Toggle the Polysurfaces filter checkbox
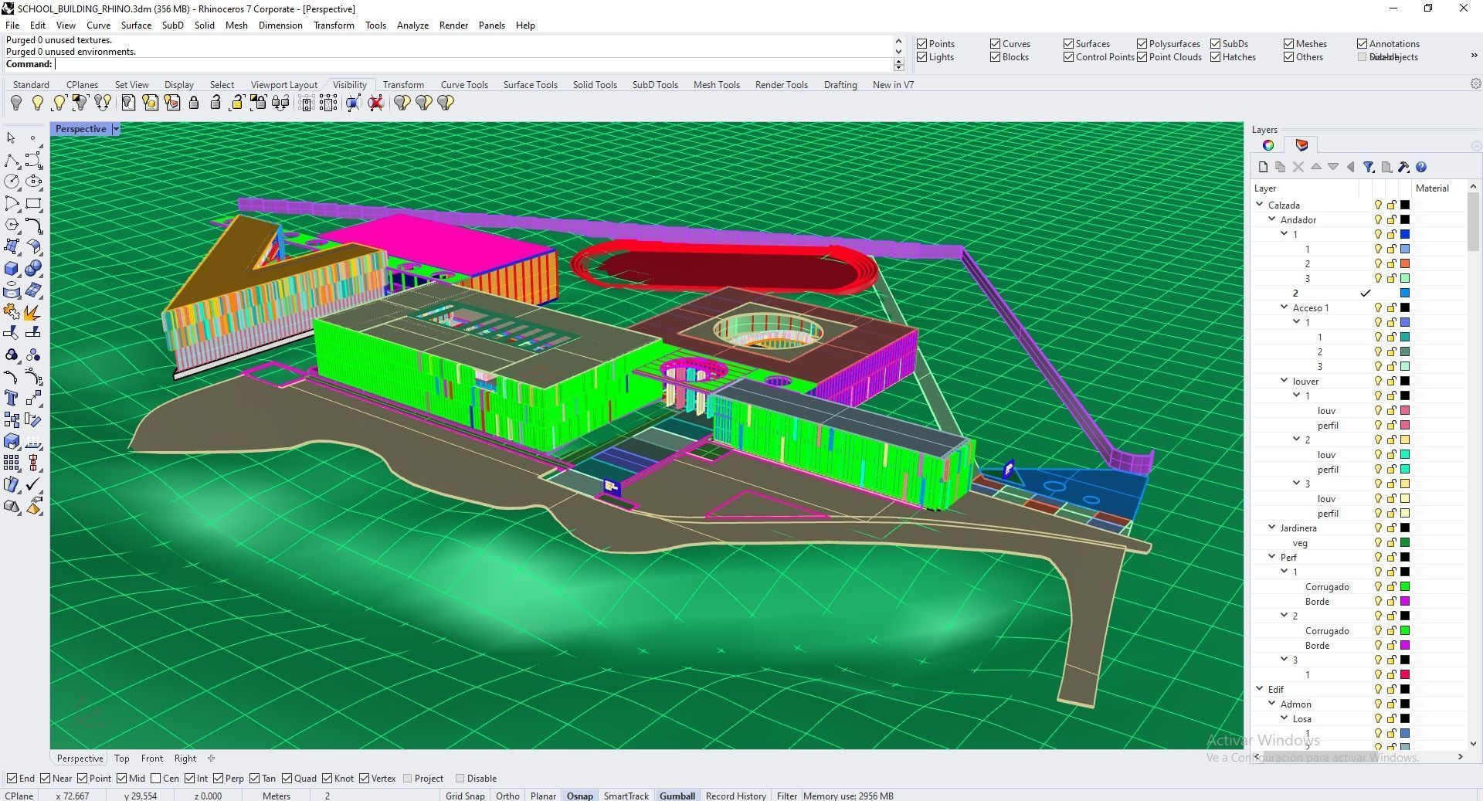The height and width of the screenshot is (801, 1483). point(1142,44)
